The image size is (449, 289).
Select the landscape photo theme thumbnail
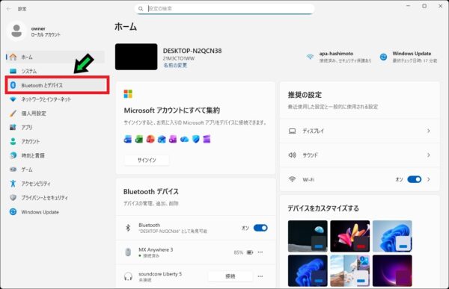click(350, 270)
